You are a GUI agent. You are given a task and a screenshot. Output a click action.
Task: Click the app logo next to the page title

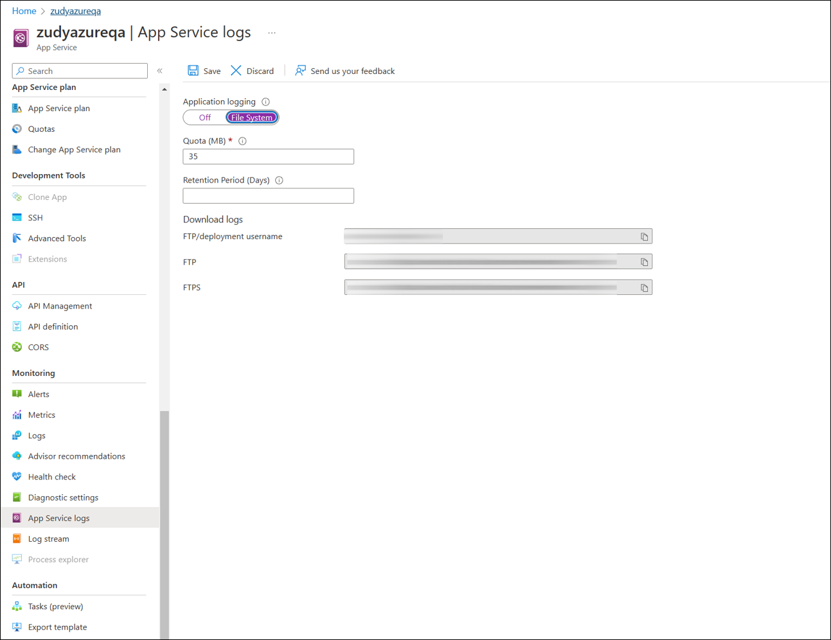coord(21,38)
